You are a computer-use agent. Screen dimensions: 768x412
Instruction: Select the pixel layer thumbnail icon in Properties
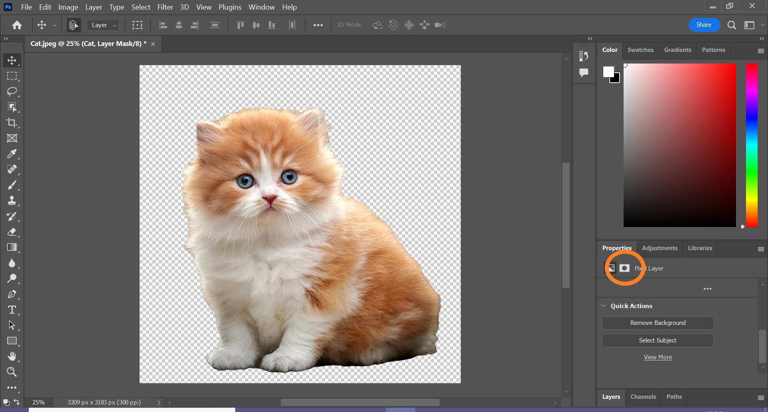(611, 268)
